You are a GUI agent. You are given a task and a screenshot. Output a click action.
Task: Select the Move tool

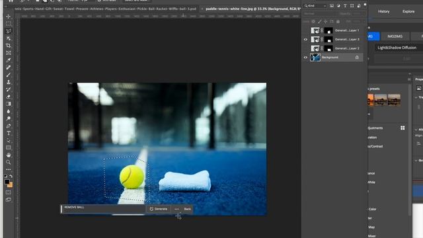[9, 17]
